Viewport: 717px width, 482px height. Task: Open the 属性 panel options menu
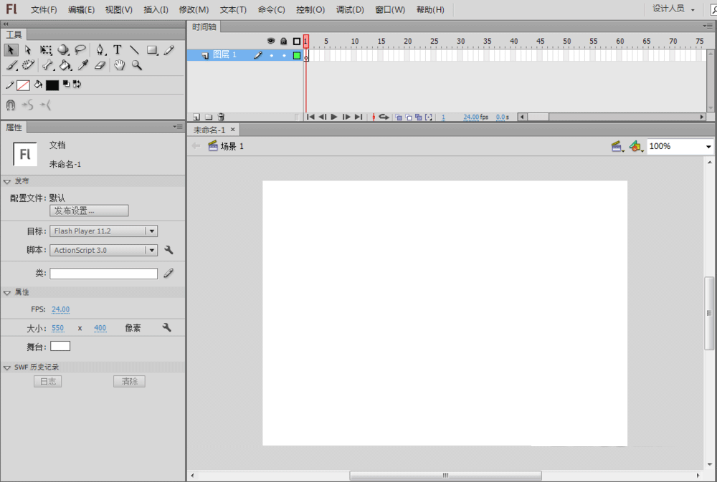click(178, 127)
